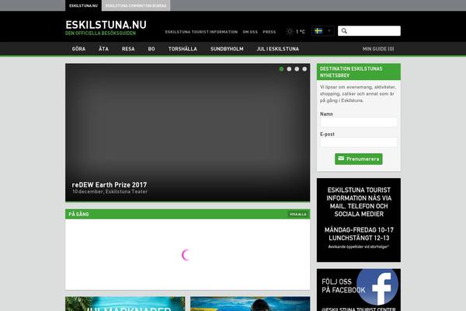Select the third carousel dot

point(297,69)
